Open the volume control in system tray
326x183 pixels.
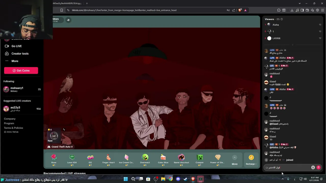tap(305, 179)
